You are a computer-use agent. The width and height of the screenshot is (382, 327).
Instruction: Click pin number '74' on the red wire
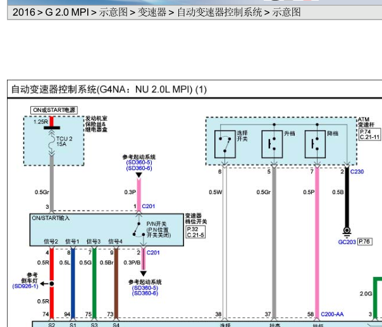coord(46,314)
